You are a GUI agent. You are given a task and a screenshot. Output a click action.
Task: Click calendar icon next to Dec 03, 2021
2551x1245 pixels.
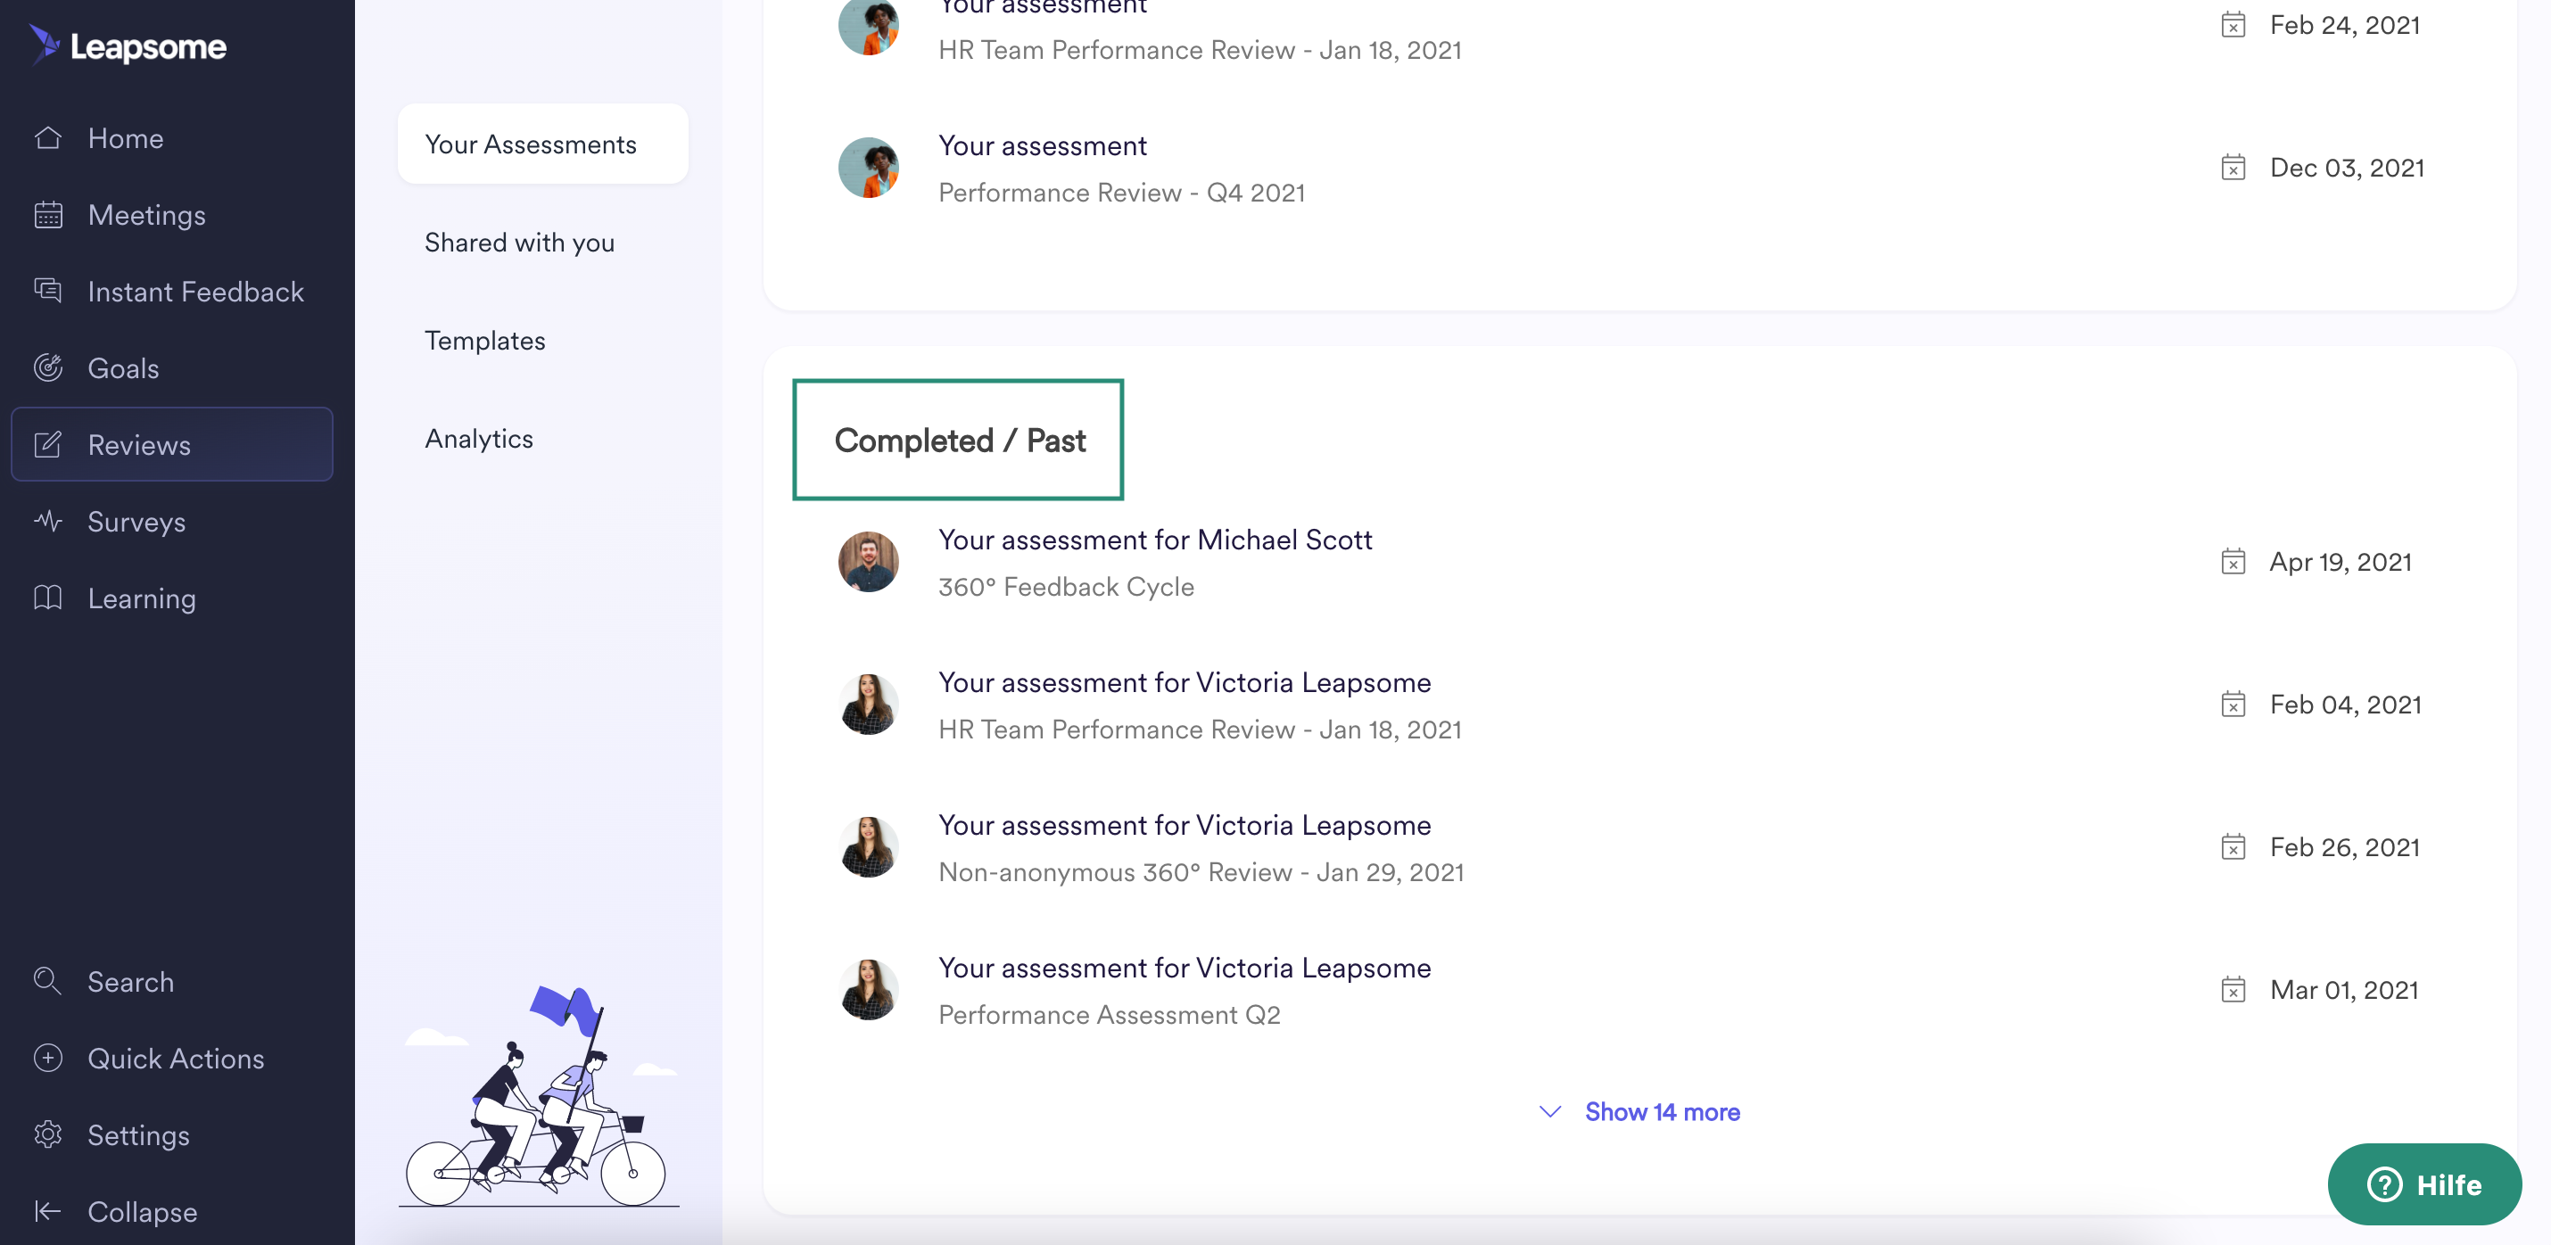coord(2233,168)
